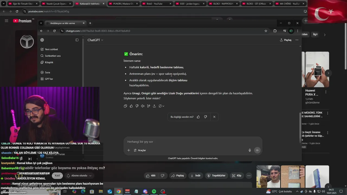Image resolution: width=347 pixels, height=195 pixels.
Task: Open Kitaplık in the sidebar
Action: tap(47, 62)
